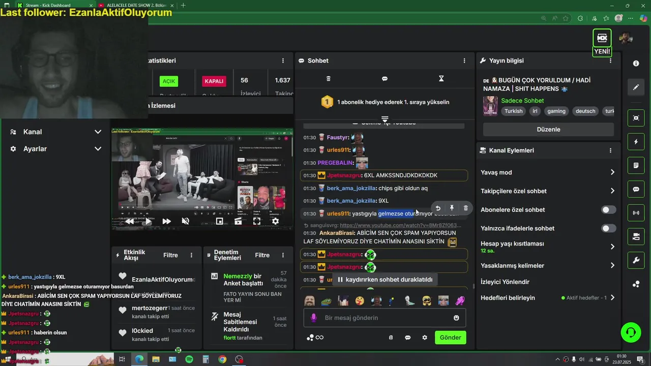Play the stream preview video
This screenshot has width=651, height=366.
[x=147, y=221]
